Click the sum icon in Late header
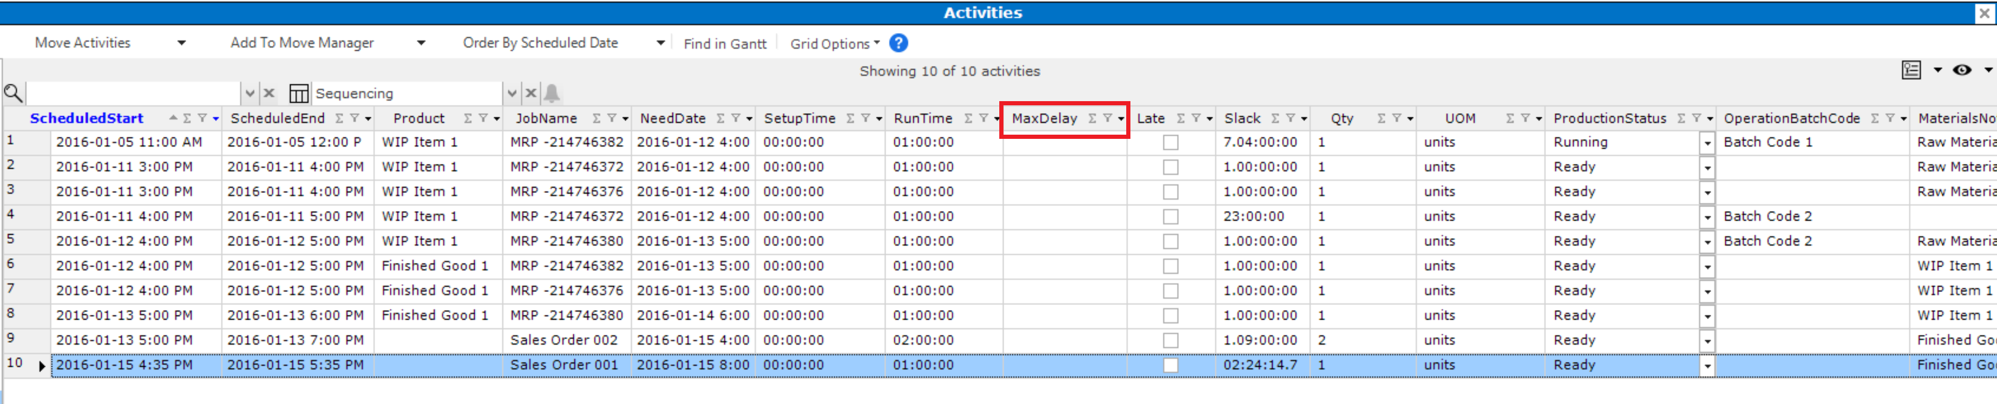This screenshot has width=1997, height=404. point(1181,119)
